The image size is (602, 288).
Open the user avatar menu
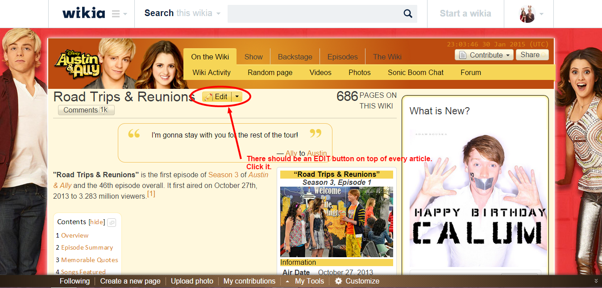coord(527,14)
